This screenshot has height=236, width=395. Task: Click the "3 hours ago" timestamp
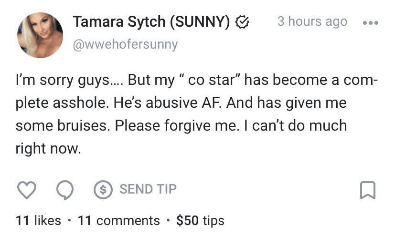[312, 22]
